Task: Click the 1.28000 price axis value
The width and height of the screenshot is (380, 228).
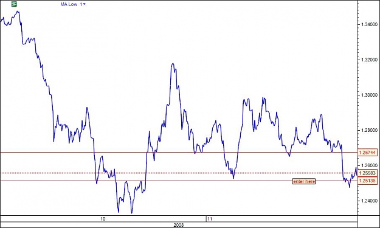Action: pos(369,130)
